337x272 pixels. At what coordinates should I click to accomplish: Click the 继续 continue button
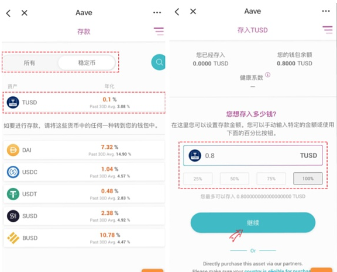253,223
